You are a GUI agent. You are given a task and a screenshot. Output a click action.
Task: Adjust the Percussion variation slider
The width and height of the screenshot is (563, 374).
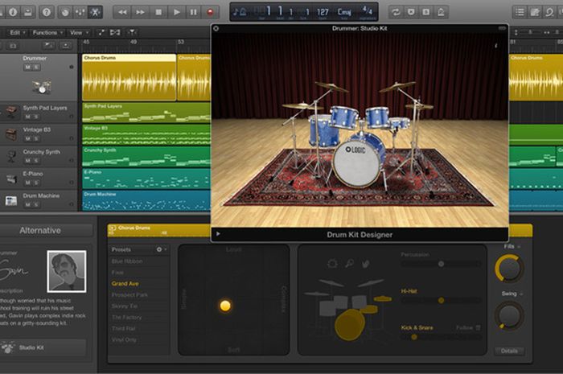[441, 264]
